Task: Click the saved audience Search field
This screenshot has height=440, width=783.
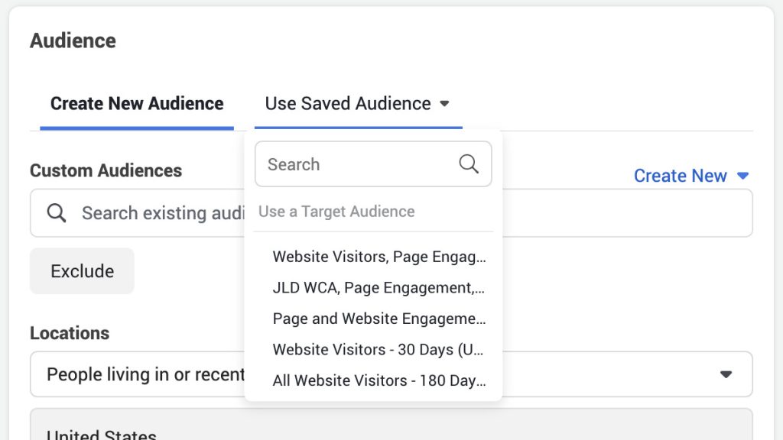Action: (x=373, y=164)
